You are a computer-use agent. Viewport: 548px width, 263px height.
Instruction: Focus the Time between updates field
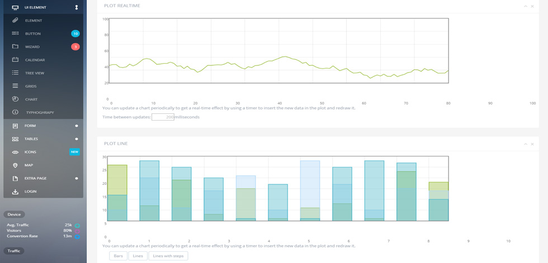tap(163, 117)
